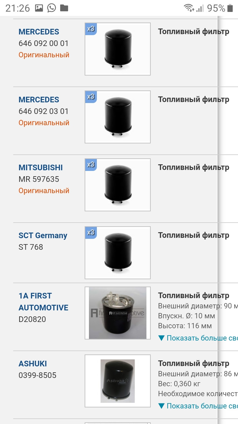
Task: Tap the x3 badge on Mercedes 646 092 00 01
Action: [91, 29]
